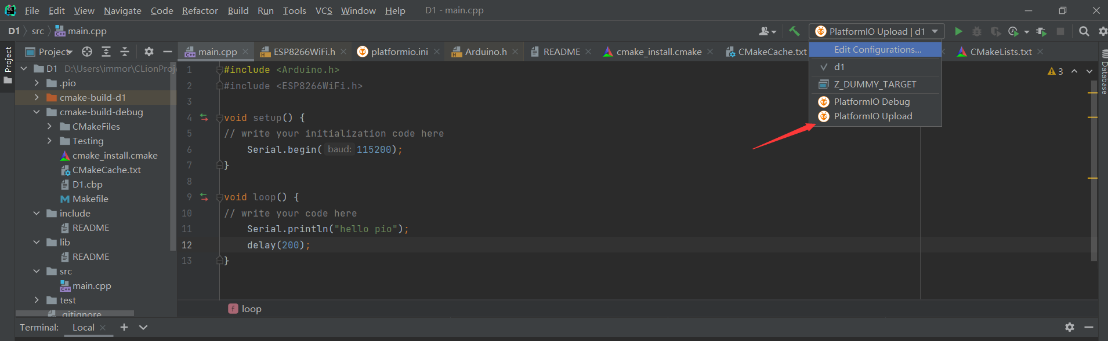Open the VCS menu

(324, 10)
